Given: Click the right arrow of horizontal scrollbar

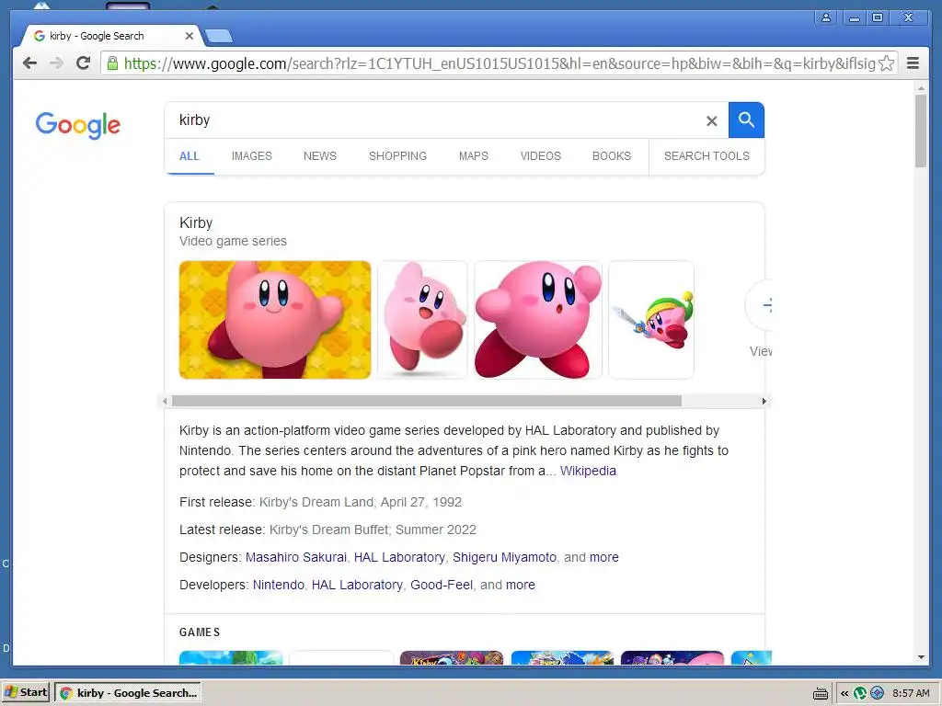Looking at the screenshot, I should [x=764, y=401].
